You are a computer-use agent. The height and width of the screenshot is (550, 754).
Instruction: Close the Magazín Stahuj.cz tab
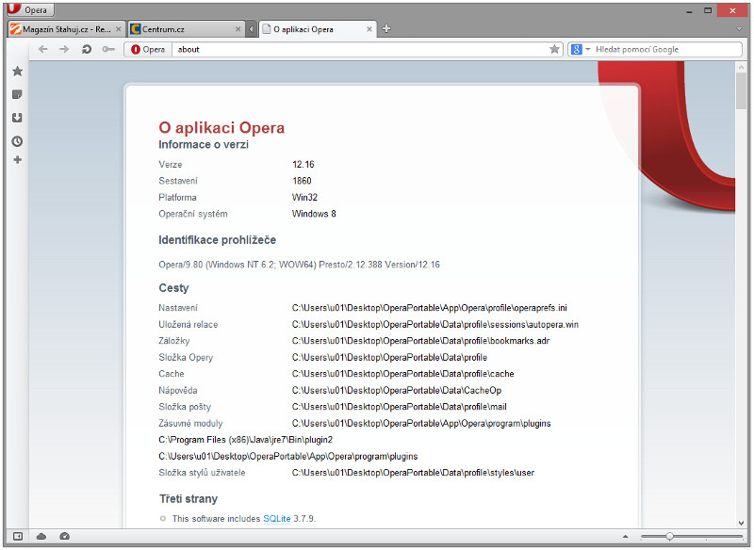(119, 29)
